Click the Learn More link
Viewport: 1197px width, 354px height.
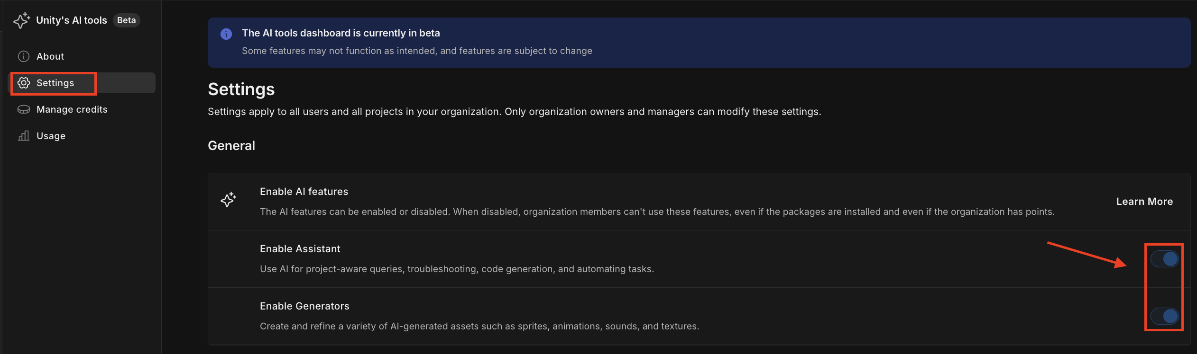(1144, 202)
